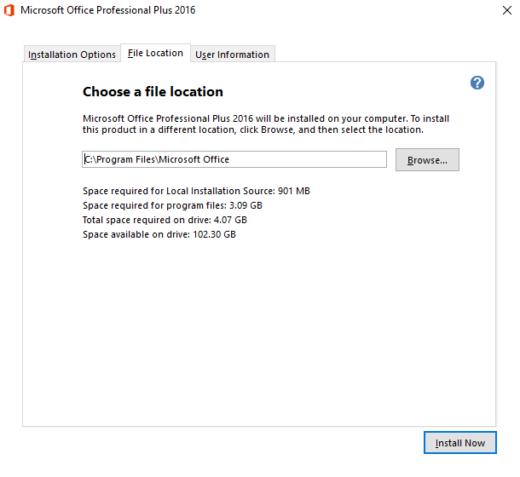Click the blue help question mark icon

click(x=477, y=83)
